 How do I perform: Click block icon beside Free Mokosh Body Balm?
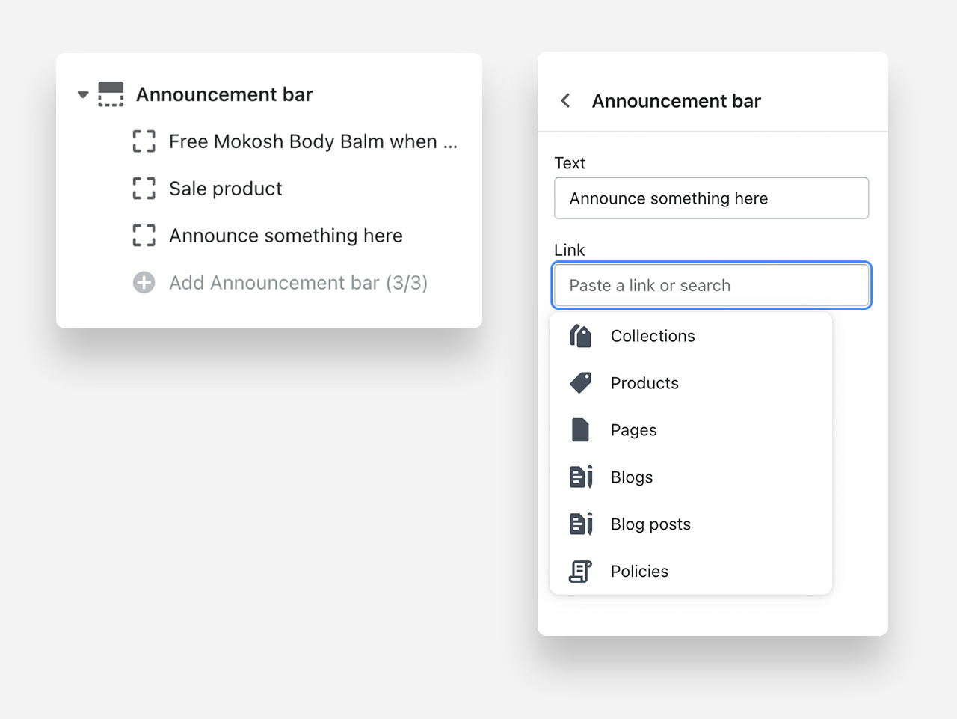(144, 141)
